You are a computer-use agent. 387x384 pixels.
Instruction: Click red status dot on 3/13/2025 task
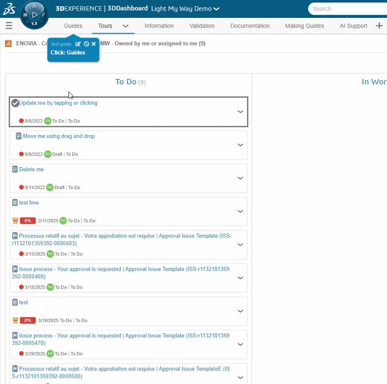[21, 254]
